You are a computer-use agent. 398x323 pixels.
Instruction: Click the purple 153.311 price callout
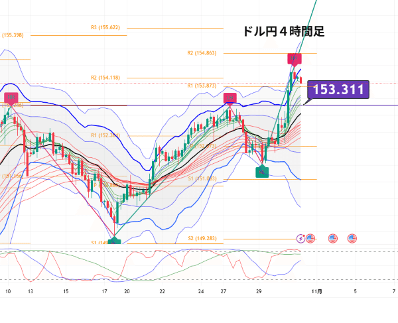coord(338,90)
